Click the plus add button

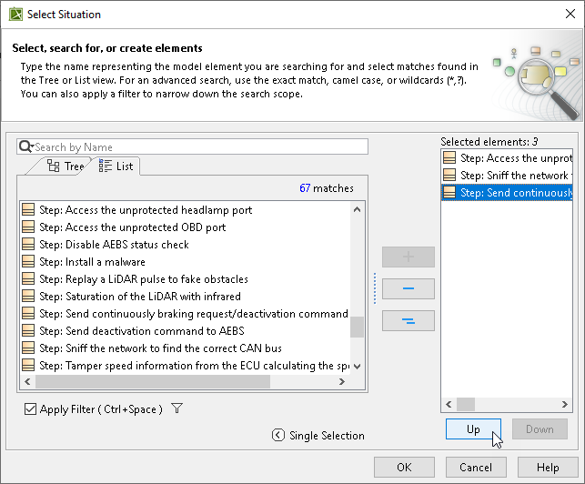click(408, 257)
